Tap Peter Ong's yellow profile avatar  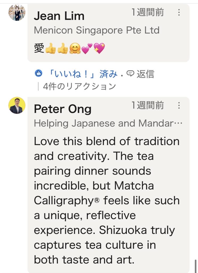click(17, 106)
